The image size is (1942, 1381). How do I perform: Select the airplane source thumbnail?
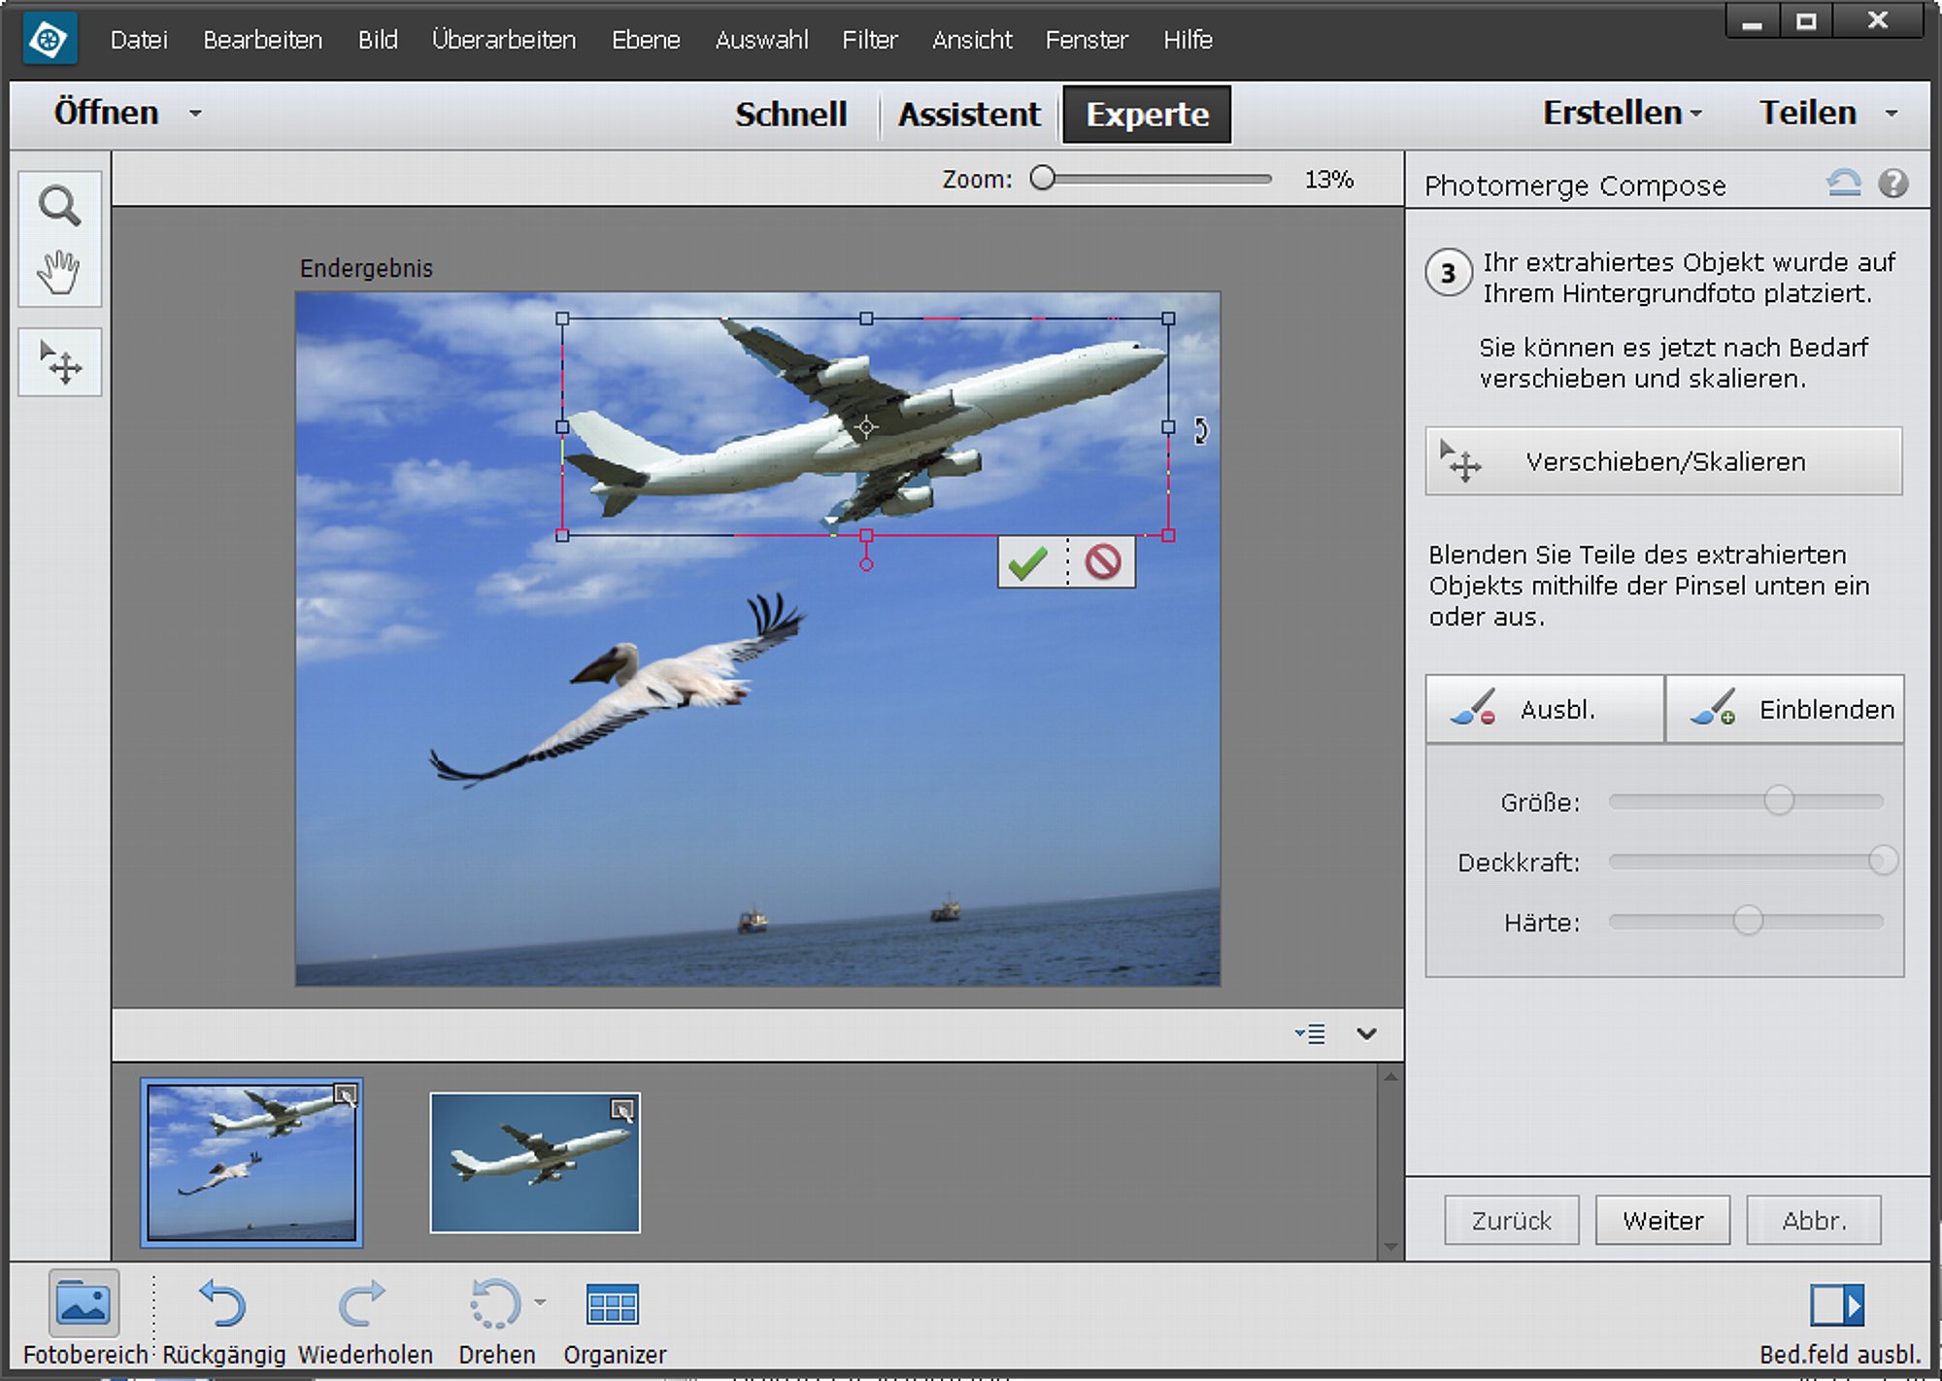click(x=535, y=1162)
